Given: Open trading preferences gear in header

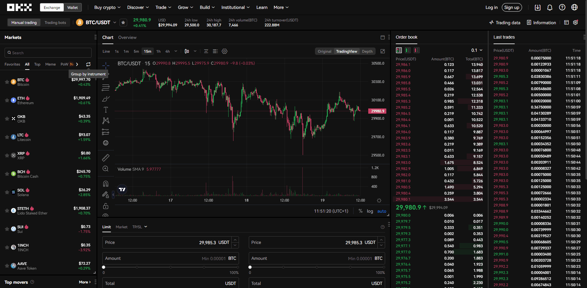Looking at the screenshot, I should pos(576,22).
